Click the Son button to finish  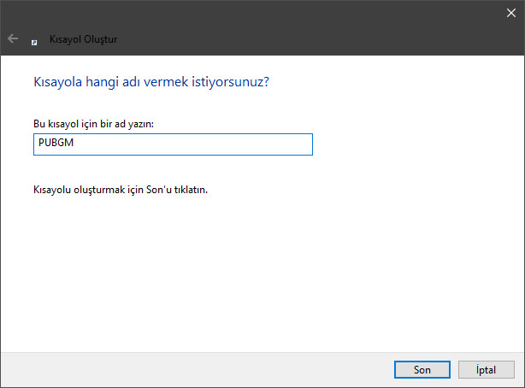(422, 369)
